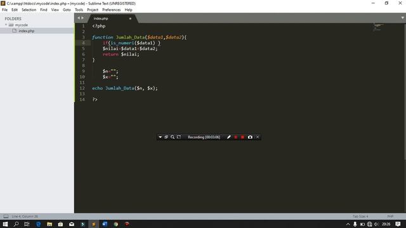The image size is (406, 228).
Task: Click line number 12 in the gutter
Action: pos(82,88)
